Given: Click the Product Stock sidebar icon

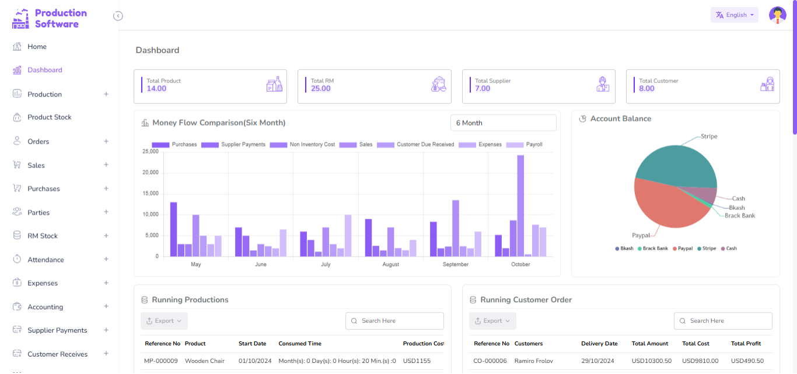Looking at the screenshot, I should pyautogui.click(x=17, y=117).
